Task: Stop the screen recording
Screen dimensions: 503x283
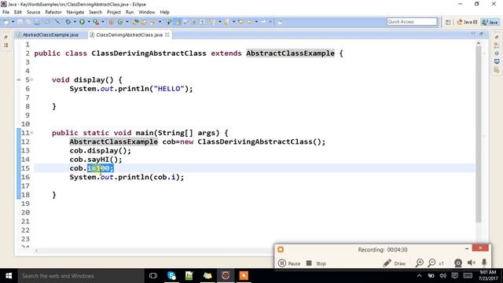Action: pos(316,263)
